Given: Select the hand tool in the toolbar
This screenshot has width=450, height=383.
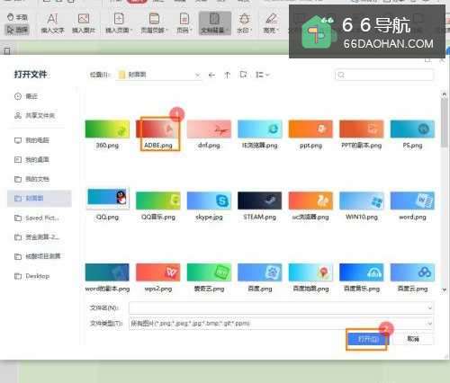Looking at the screenshot, I should (17, 17).
